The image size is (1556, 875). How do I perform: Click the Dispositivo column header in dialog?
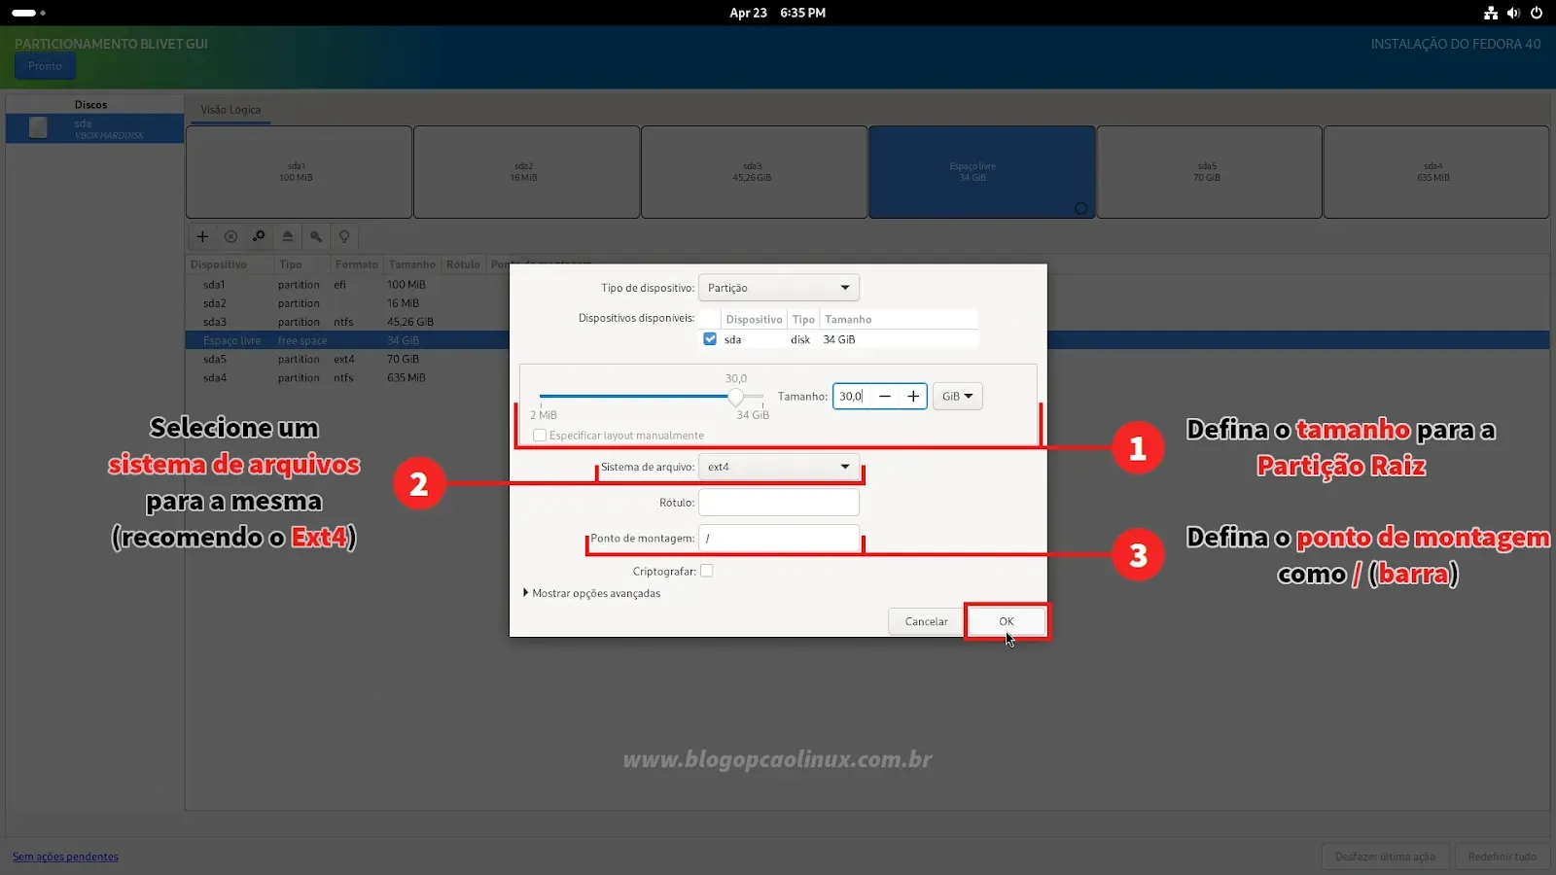tap(754, 319)
